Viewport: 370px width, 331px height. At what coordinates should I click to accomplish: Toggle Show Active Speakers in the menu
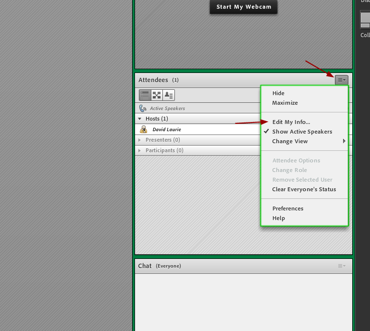coord(302,132)
